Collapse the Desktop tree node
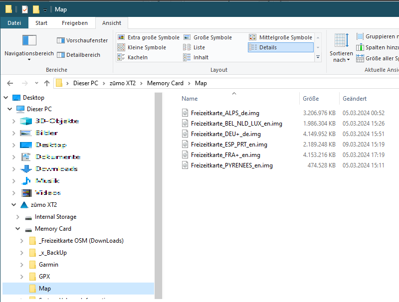This screenshot has width=399, height=302. [6, 98]
